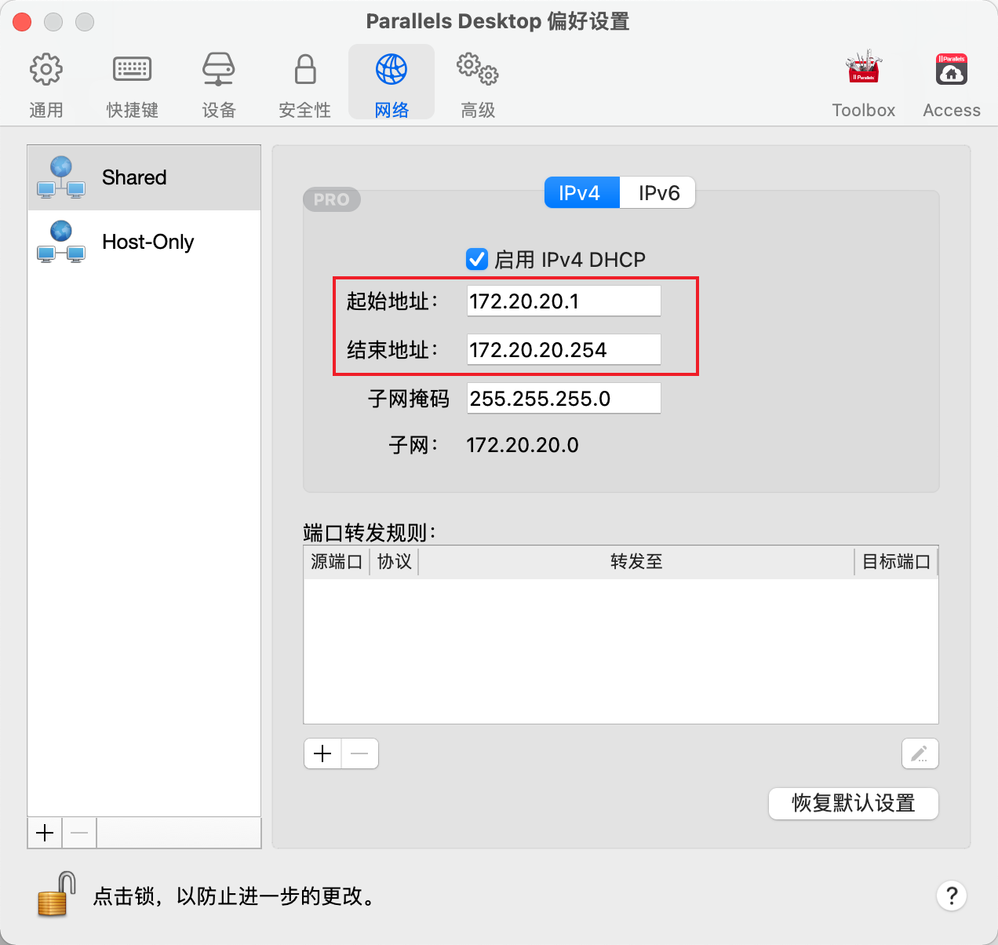Click the 源端口 column header
The width and height of the screenshot is (998, 945).
click(337, 562)
